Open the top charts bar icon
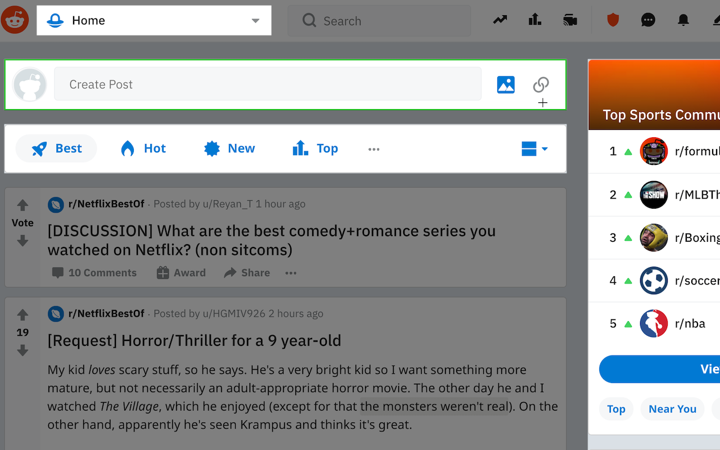Viewport: 720px width, 450px height. [x=535, y=20]
